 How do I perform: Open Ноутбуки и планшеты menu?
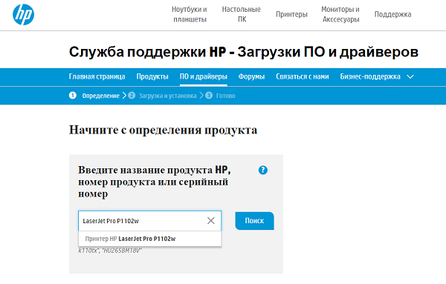[x=190, y=15]
